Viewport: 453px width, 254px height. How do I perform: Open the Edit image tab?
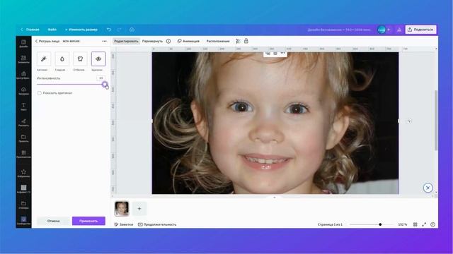(126, 41)
